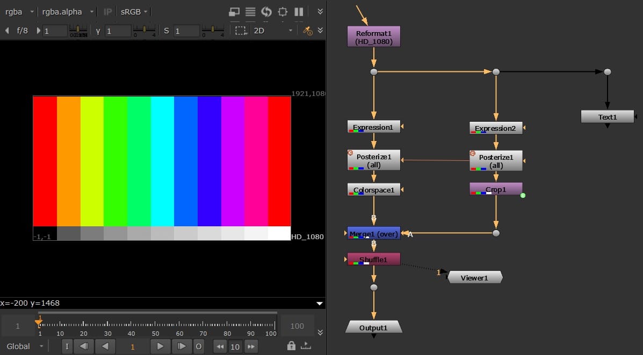Open the sRGB viewer process dropdown
This screenshot has height=355, width=643.
134,12
